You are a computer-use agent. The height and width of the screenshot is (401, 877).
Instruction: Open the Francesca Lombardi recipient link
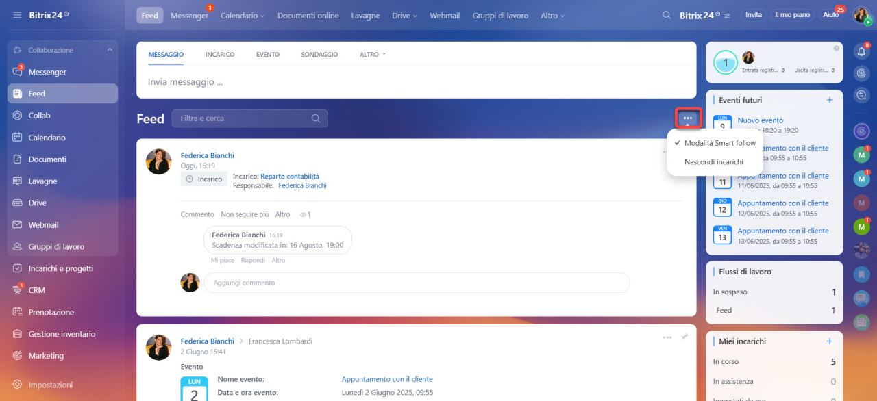point(281,341)
